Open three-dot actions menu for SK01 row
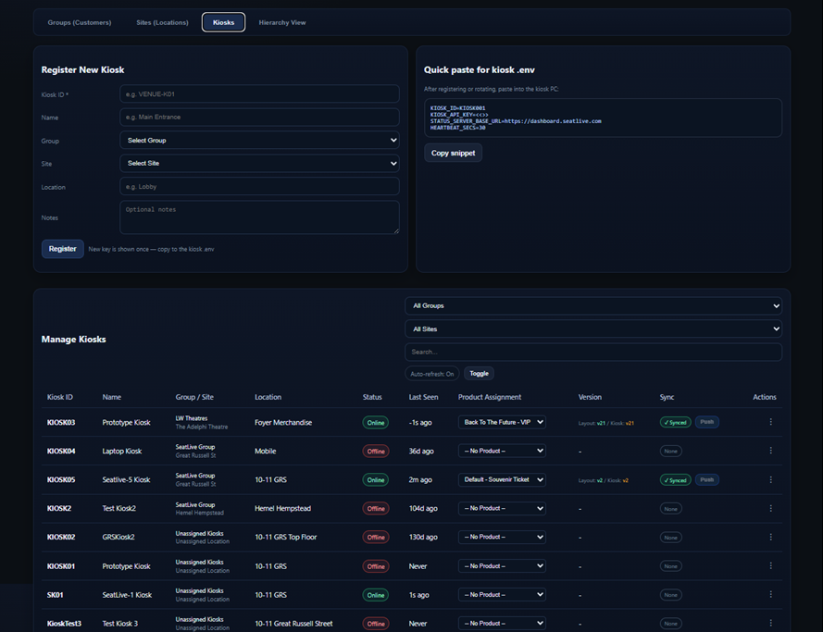 click(x=770, y=594)
